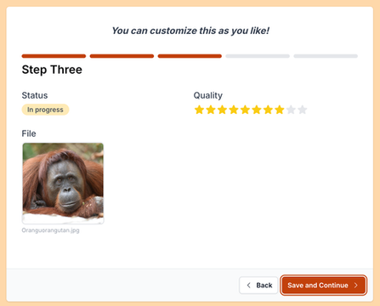Screen dimensions: 380x306
Task: Click the In progress status badge
Action: 45,110
